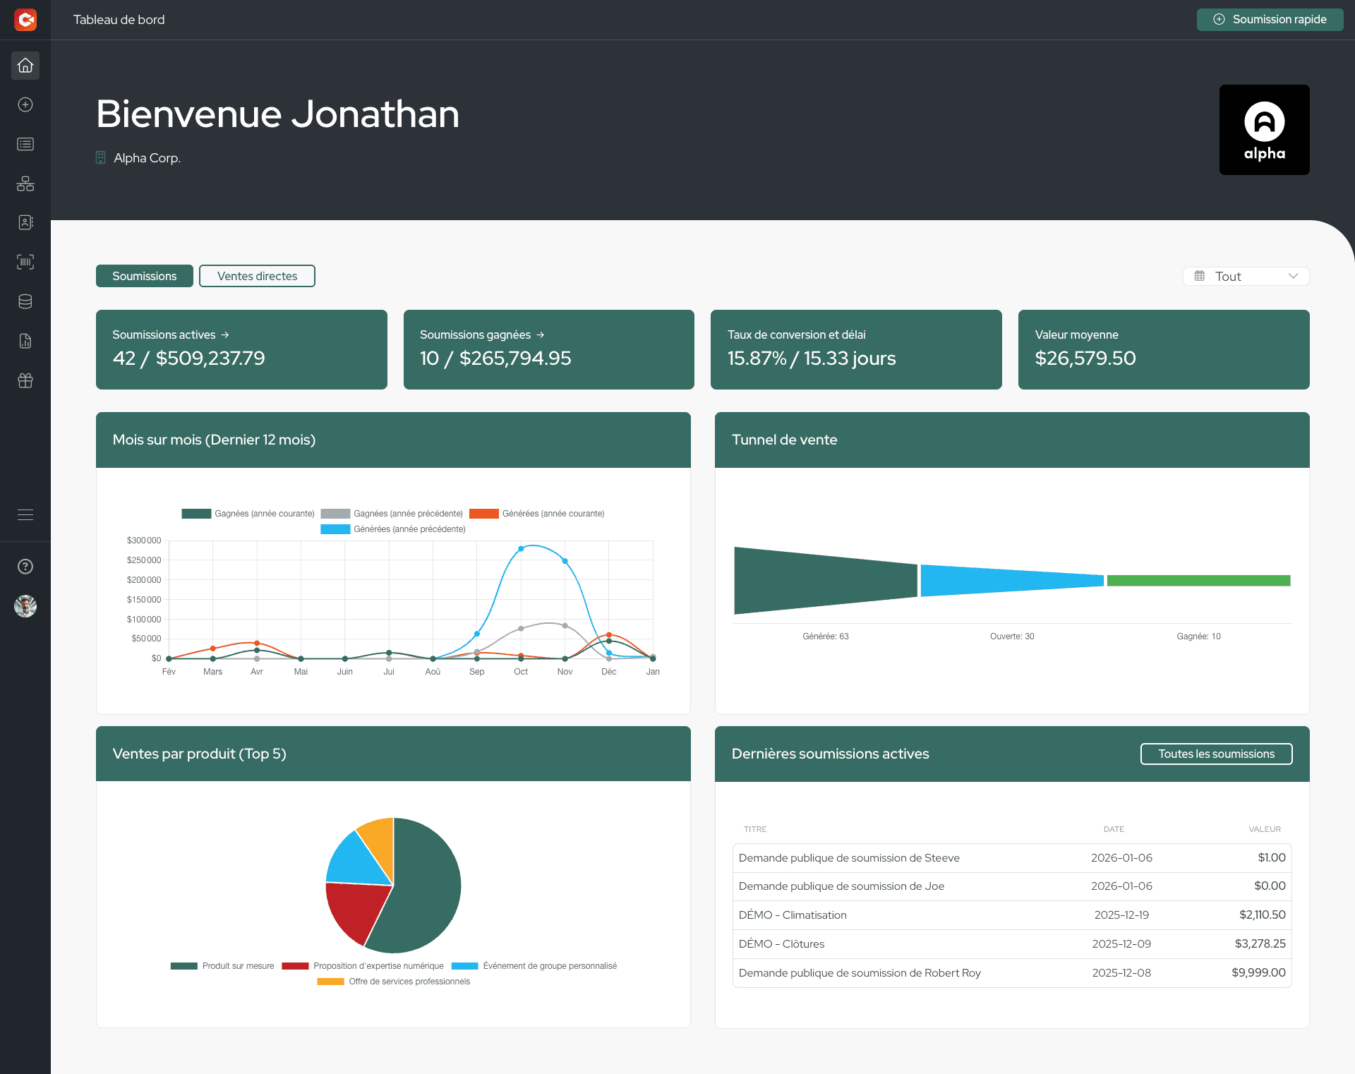
Task: Open the list view sidebar icon
Action: [x=25, y=144]
